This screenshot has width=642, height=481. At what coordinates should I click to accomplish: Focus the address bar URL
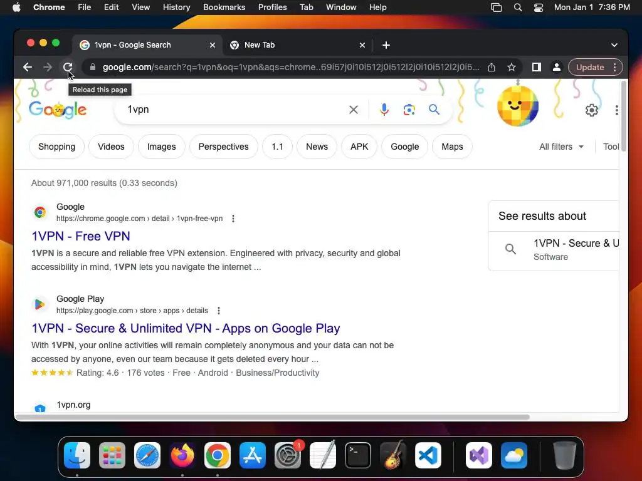(291, 67)
